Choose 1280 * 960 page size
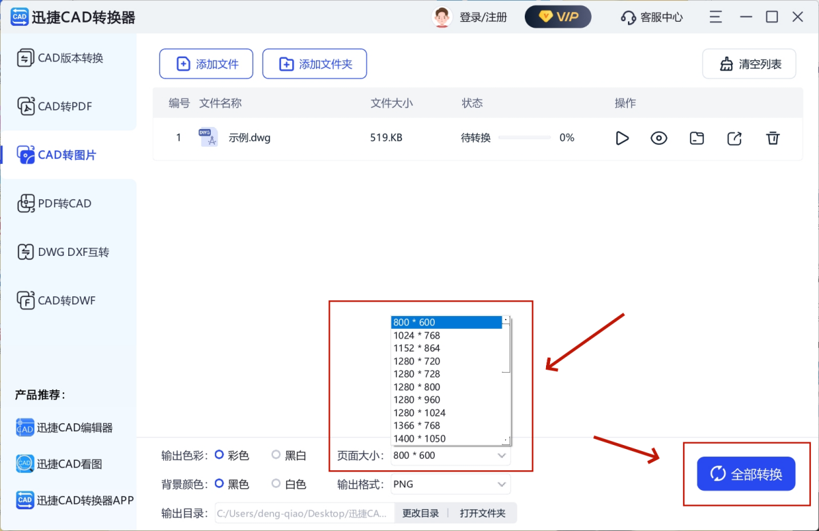The width and height of the screenshot is (819, 531). pos(446,400)
